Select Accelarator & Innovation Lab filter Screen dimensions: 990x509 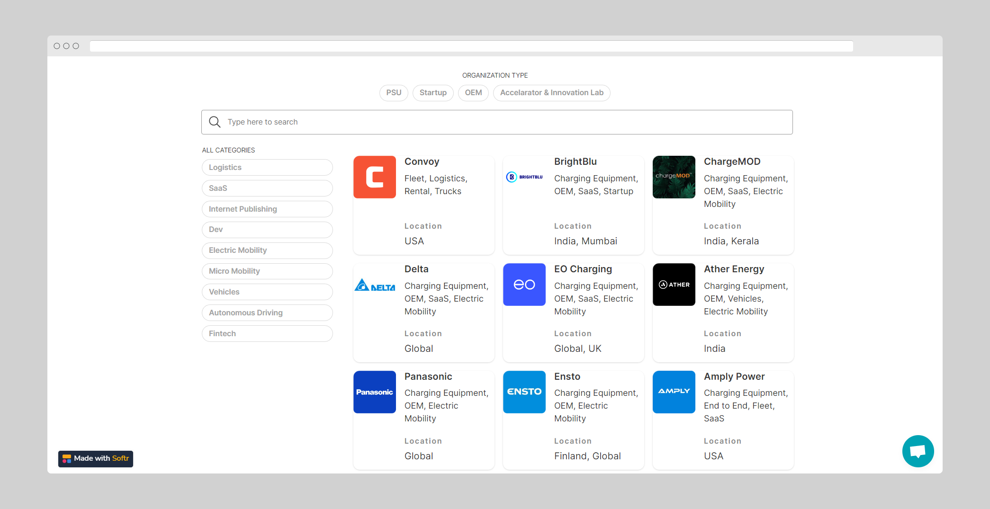(551, 93)
